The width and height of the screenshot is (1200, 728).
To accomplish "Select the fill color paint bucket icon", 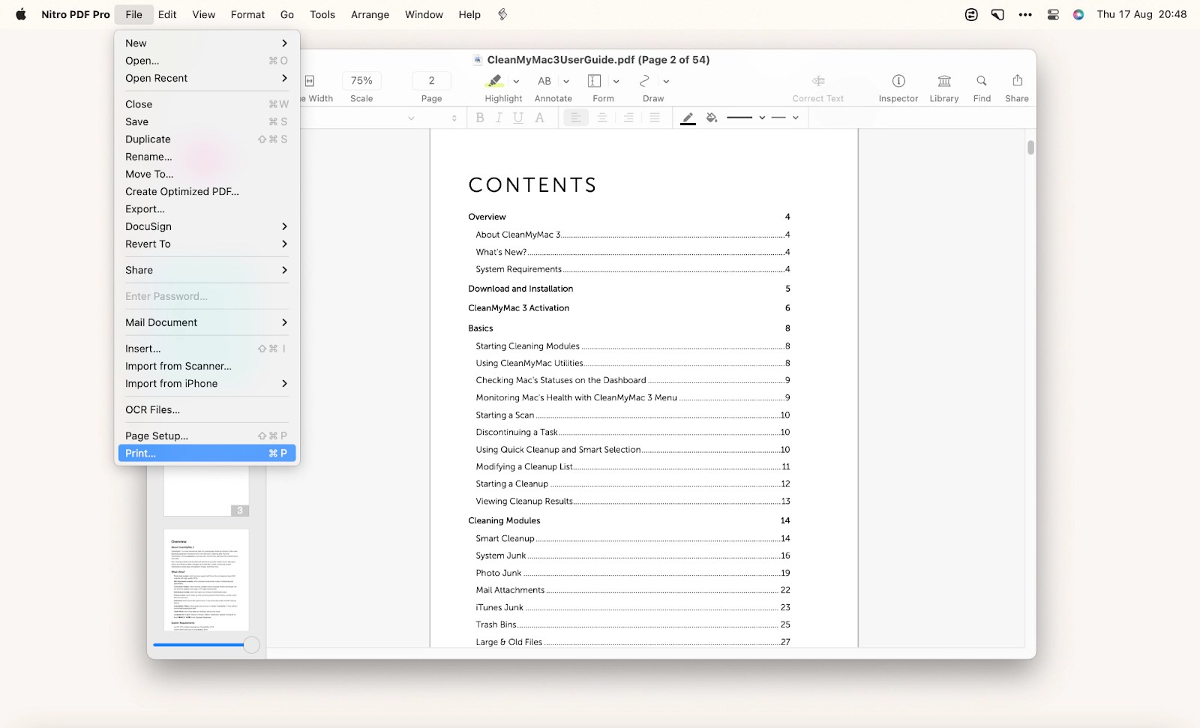I will [711, 118].
